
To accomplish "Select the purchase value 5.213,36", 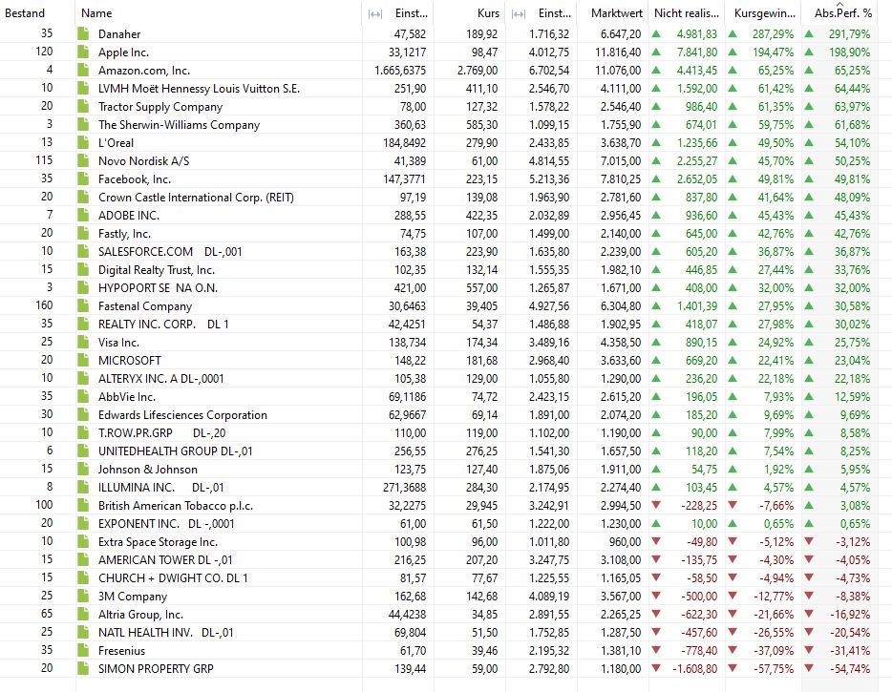I will pyautogui.click(x=549, y=179).
